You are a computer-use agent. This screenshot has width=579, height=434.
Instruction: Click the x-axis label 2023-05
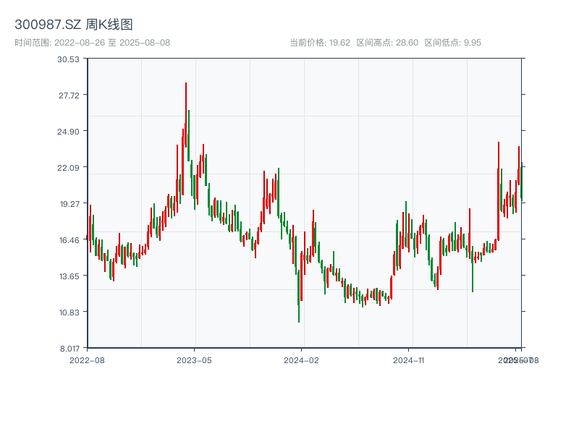194,360
